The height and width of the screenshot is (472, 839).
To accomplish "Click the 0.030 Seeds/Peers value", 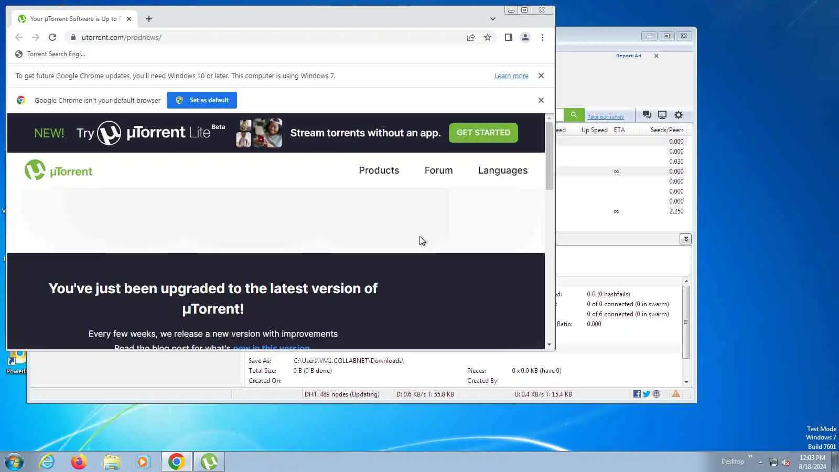I will tap(676, 162).
